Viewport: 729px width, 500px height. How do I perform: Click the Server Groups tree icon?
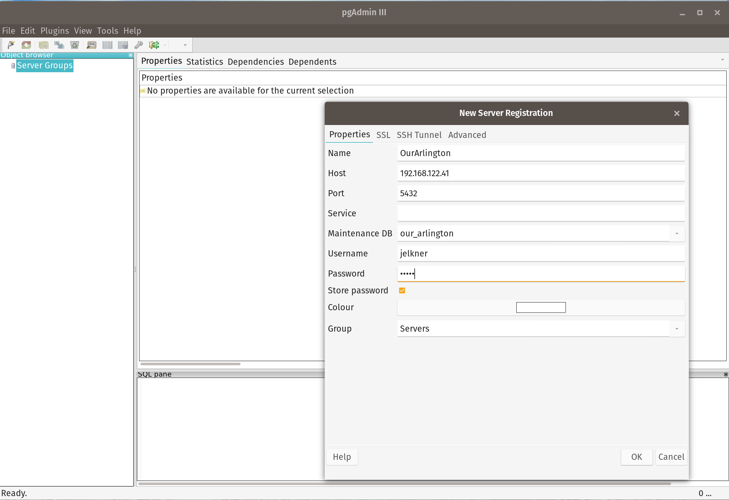[13, 66]
